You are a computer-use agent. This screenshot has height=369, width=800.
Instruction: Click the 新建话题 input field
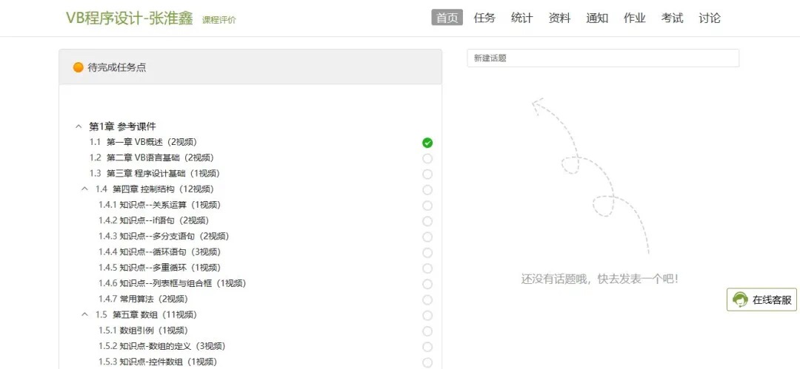(x=603, y=58)
